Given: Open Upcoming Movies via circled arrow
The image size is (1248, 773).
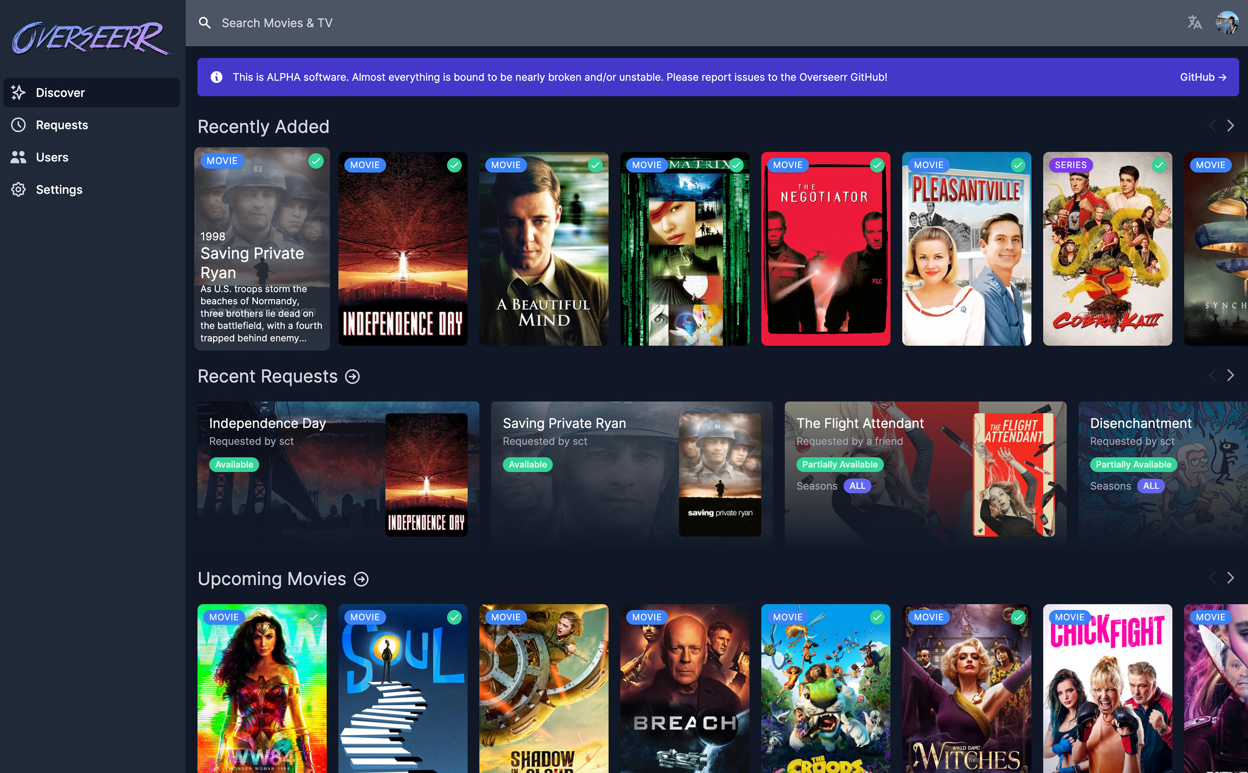Looking at the screenshot, I should 361,579.
